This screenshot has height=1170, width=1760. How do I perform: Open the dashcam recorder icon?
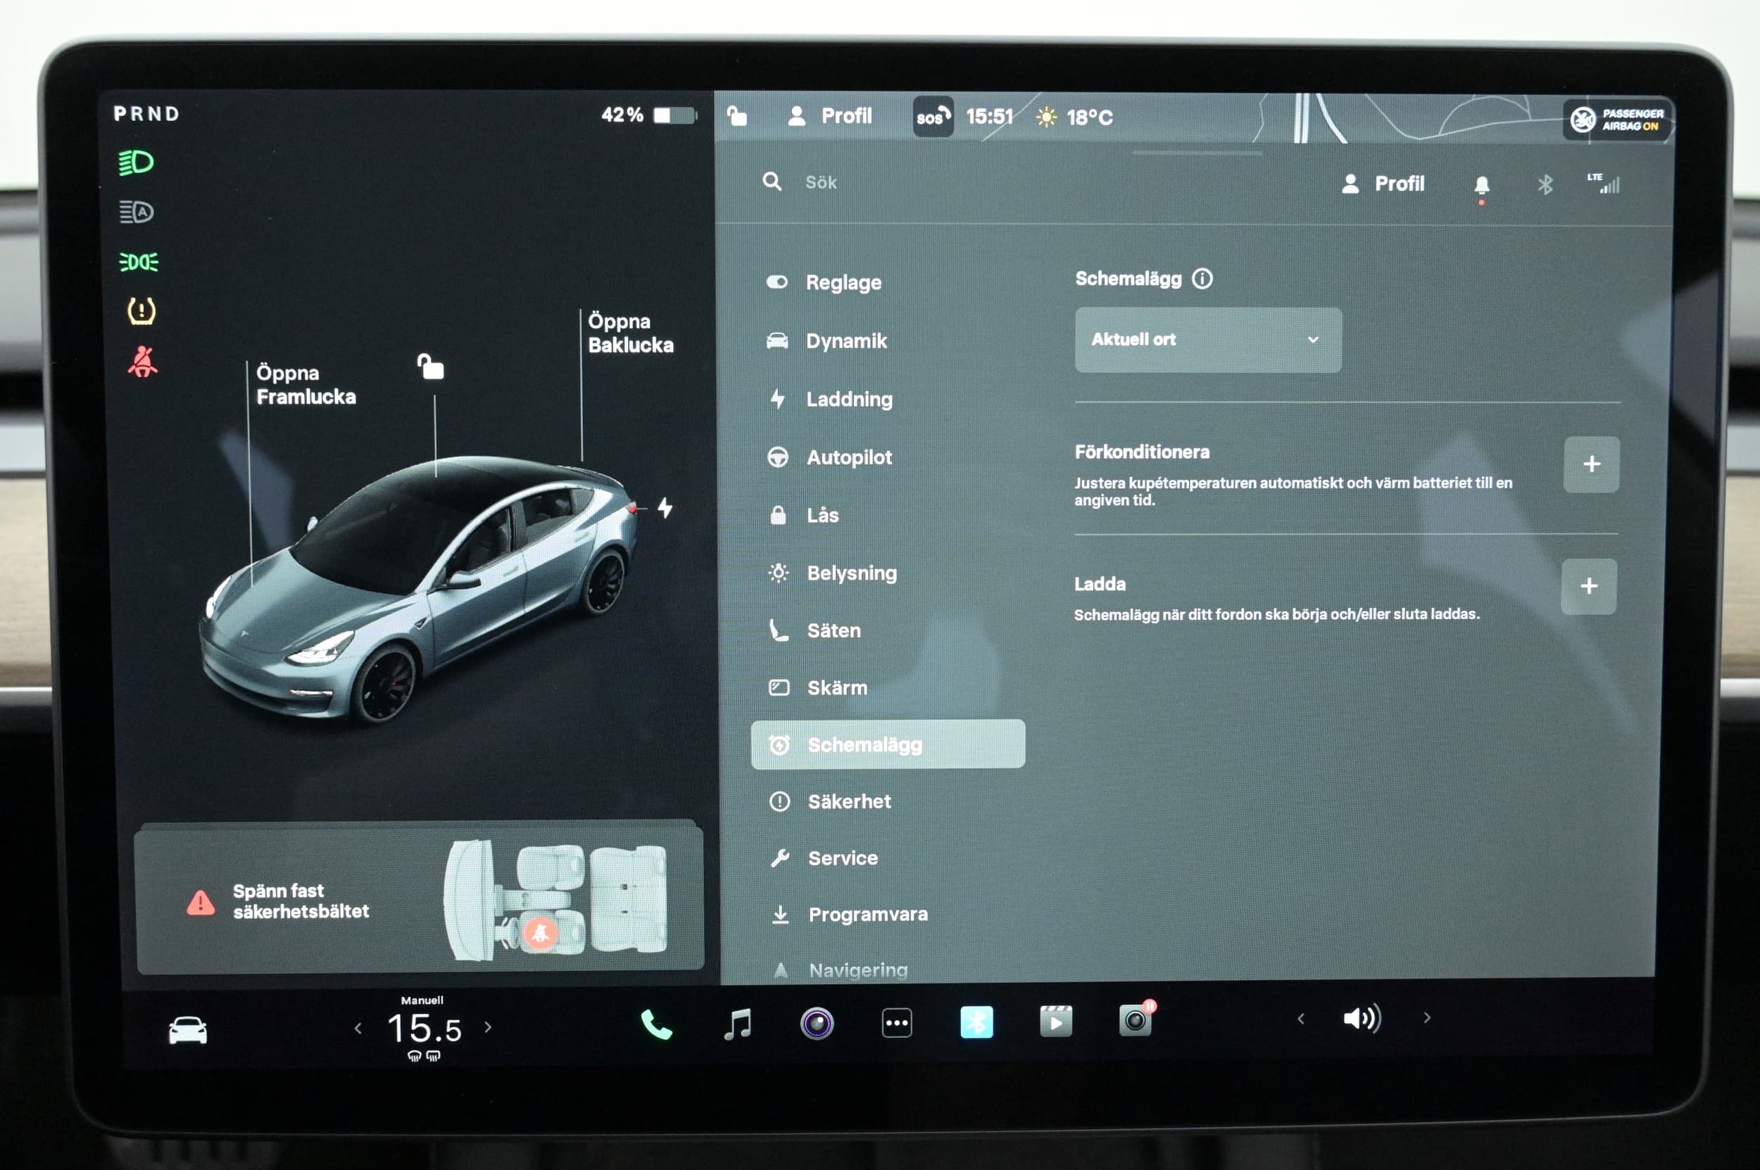pos(1136,1019)
